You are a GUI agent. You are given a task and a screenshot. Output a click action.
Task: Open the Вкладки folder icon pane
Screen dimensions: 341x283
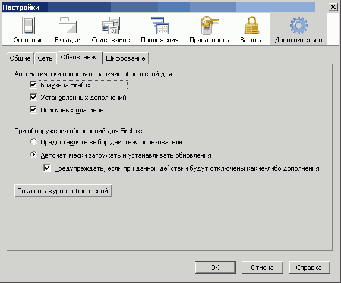coord(68,26)
